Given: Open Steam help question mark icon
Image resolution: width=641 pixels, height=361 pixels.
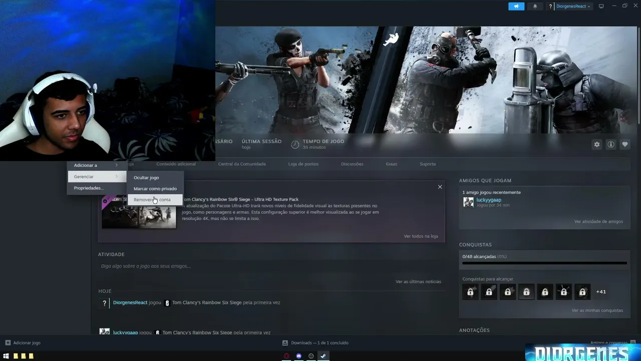Looking at the screenshot, I should [x=550, y=7].
